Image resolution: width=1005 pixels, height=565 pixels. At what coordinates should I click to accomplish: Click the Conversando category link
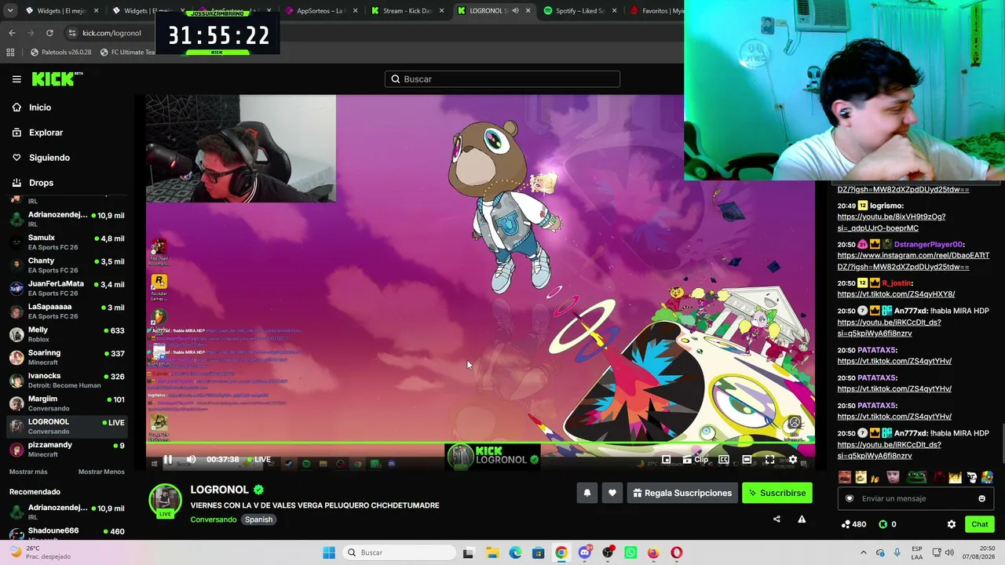click(x=214, y=519)
